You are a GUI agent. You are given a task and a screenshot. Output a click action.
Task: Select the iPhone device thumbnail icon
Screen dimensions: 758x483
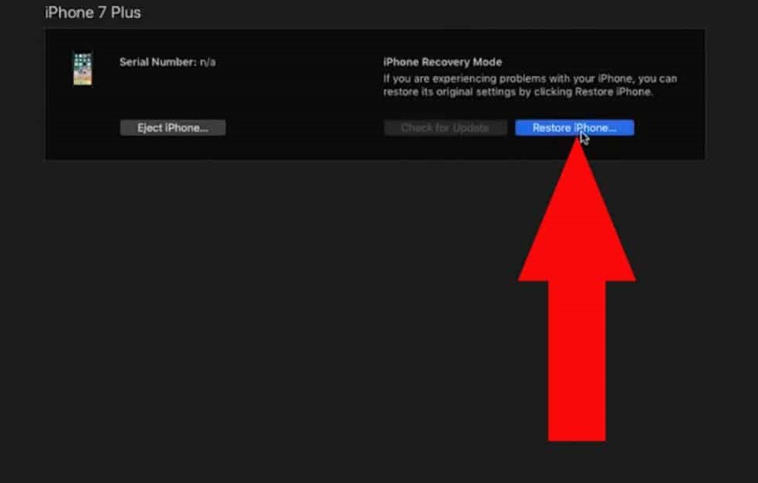coord(83,68)
